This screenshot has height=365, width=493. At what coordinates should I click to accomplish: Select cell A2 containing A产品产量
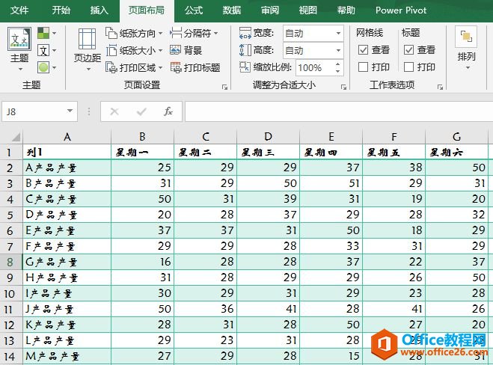click(x=66, y=168)
